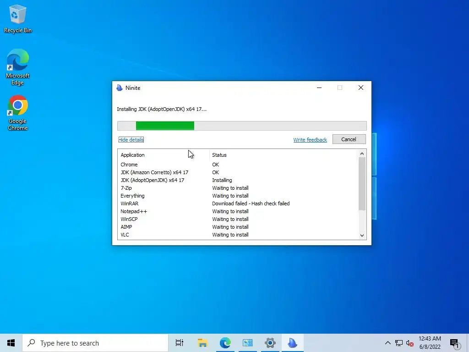This screenshot has height=352, width=469.
Task: Select the Google Chrome desktop shortcut
Action: (18, 113)
